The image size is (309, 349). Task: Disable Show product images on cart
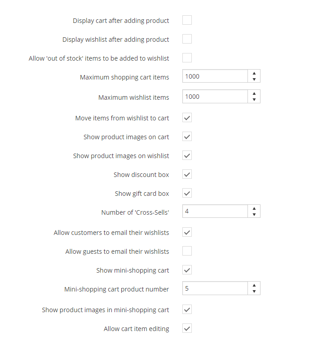[x=187, y=137]
